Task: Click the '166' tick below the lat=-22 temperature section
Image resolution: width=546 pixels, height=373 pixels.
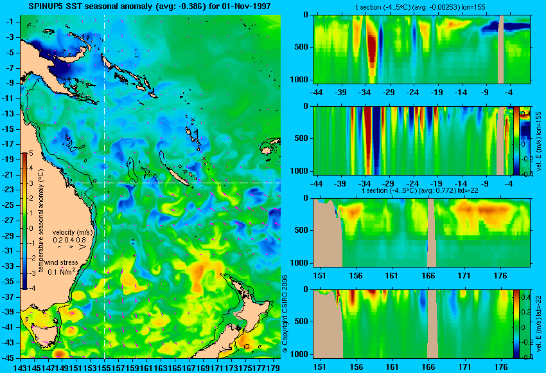Action: (x=428, y=276)
